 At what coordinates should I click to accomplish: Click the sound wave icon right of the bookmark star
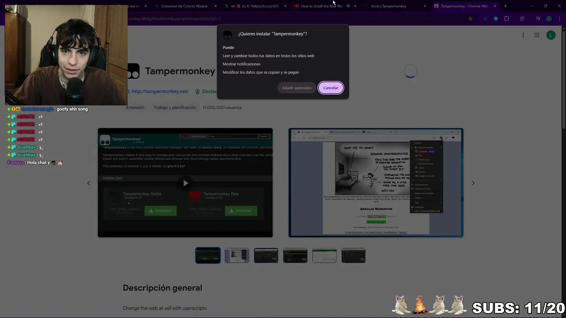pos(485,19)
